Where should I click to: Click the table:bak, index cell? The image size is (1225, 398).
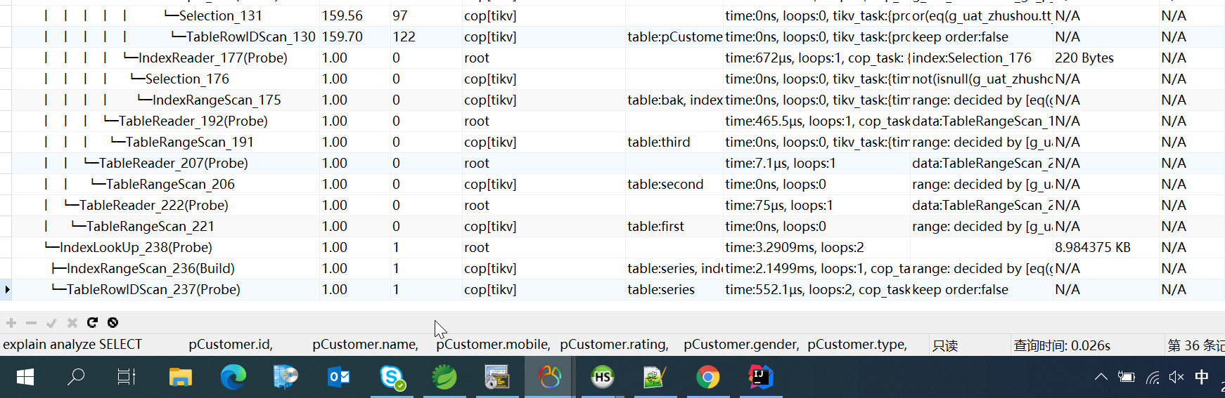[675, 100]
